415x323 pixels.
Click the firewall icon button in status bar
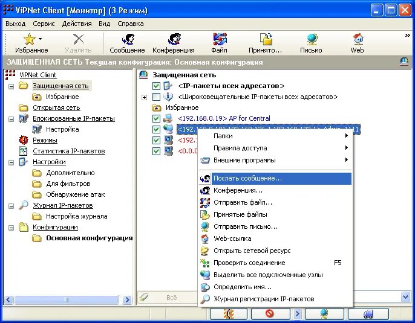click(229, 314)
